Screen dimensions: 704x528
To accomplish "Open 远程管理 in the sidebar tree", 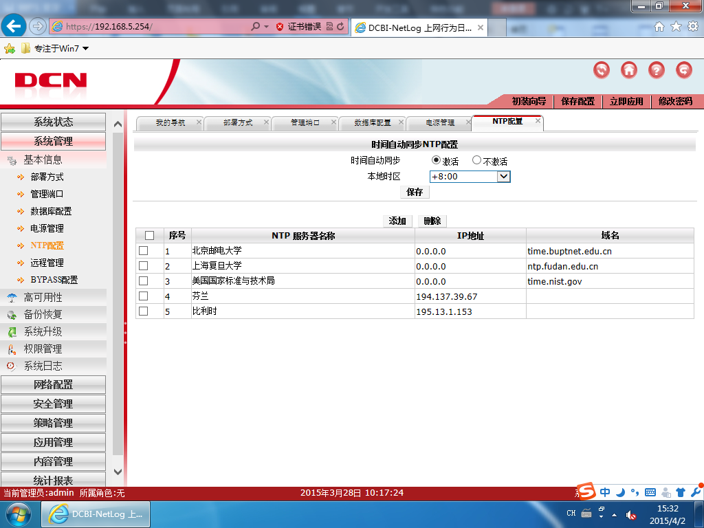I will point(47,263).
